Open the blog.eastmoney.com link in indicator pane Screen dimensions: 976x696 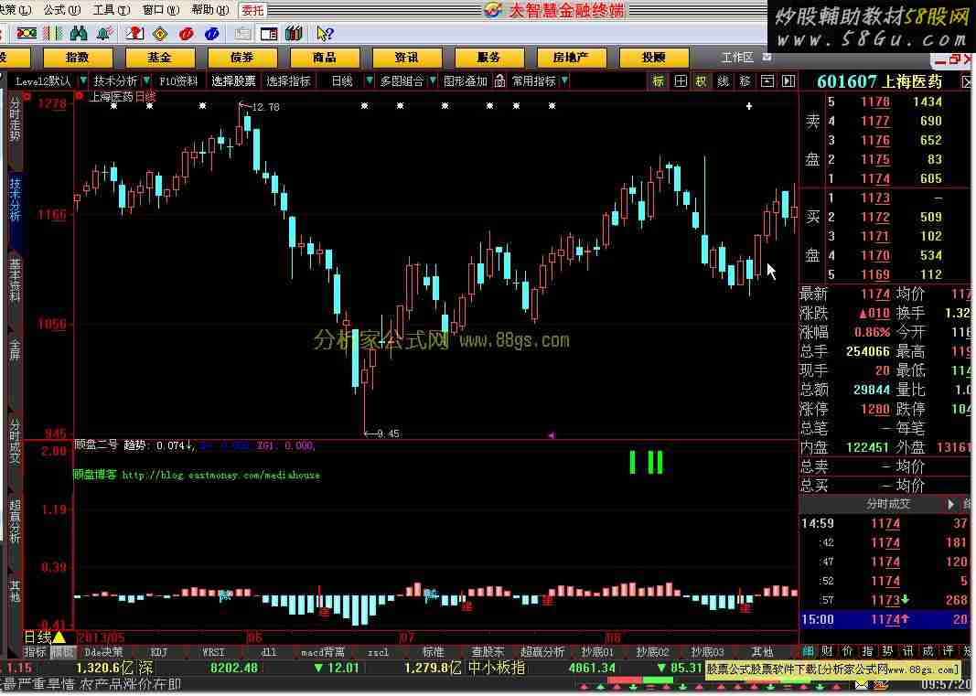pyautogui.click(x=221, y=475)
